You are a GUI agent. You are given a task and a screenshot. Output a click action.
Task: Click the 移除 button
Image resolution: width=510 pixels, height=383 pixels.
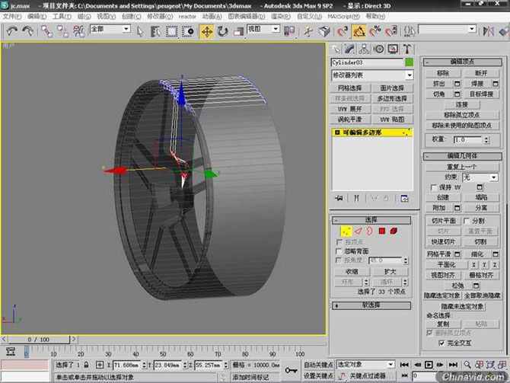point(443,73)
